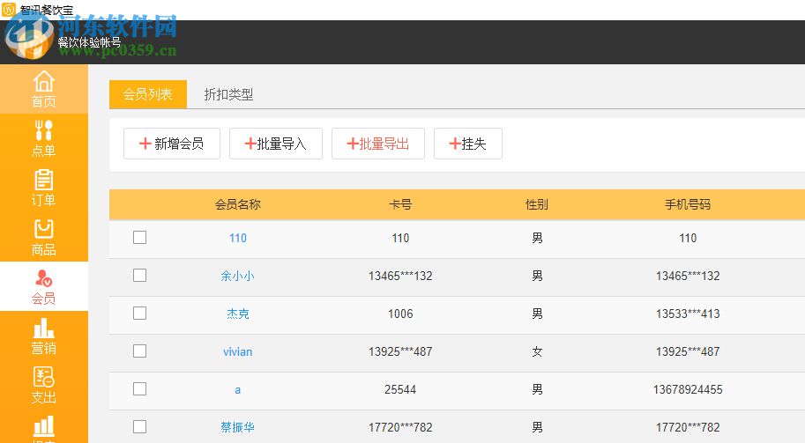Click the 手机号码 column header

coord(688,204)
